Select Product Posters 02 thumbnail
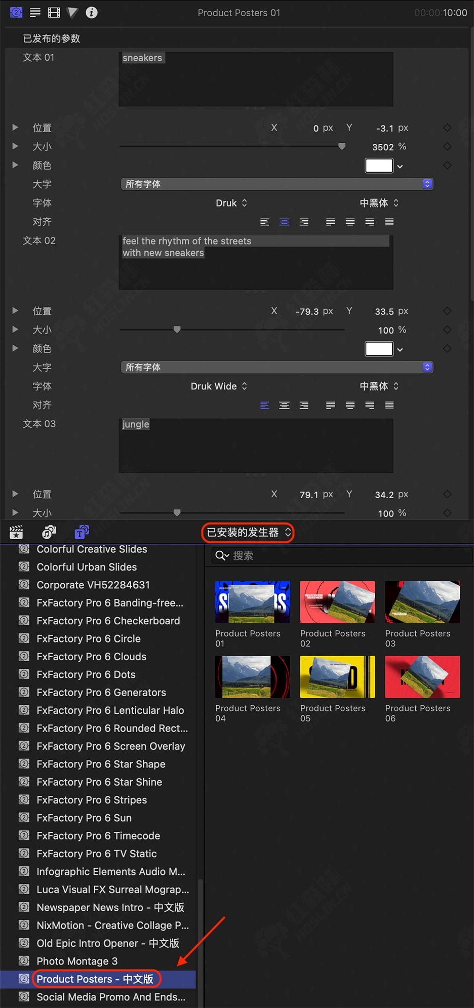This screenshot has width=474, height=1008. click(338, 602)
